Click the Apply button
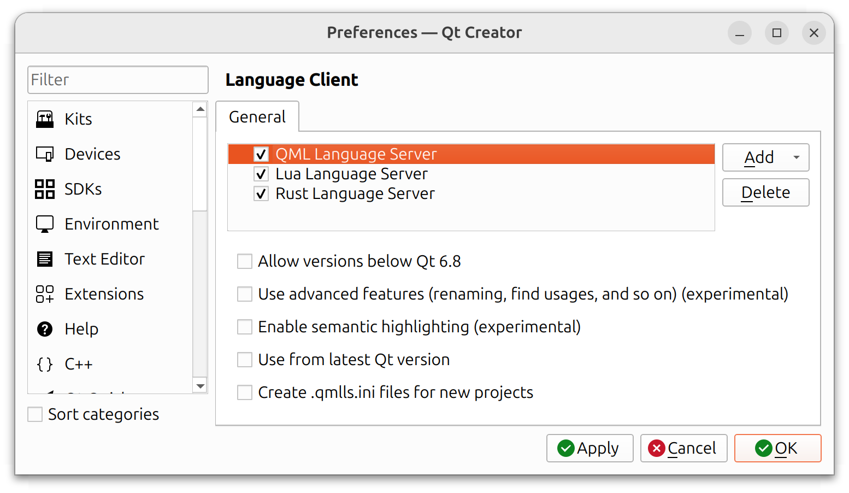 [x=589, y=448]
